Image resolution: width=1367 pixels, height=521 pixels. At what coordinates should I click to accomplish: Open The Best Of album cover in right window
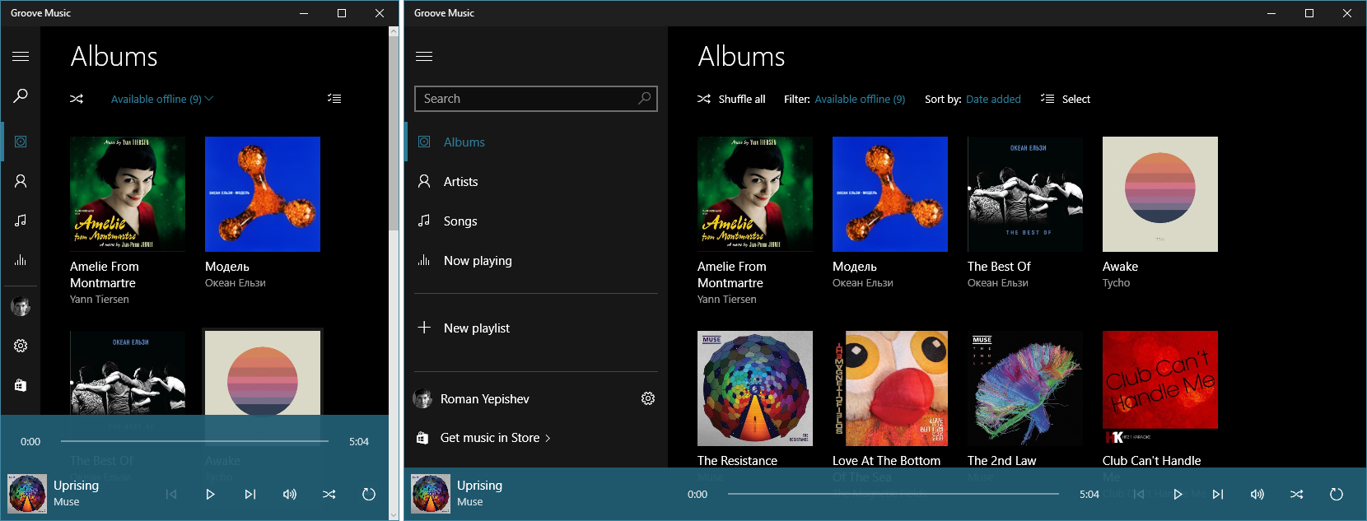click(x=1025, y=194)
